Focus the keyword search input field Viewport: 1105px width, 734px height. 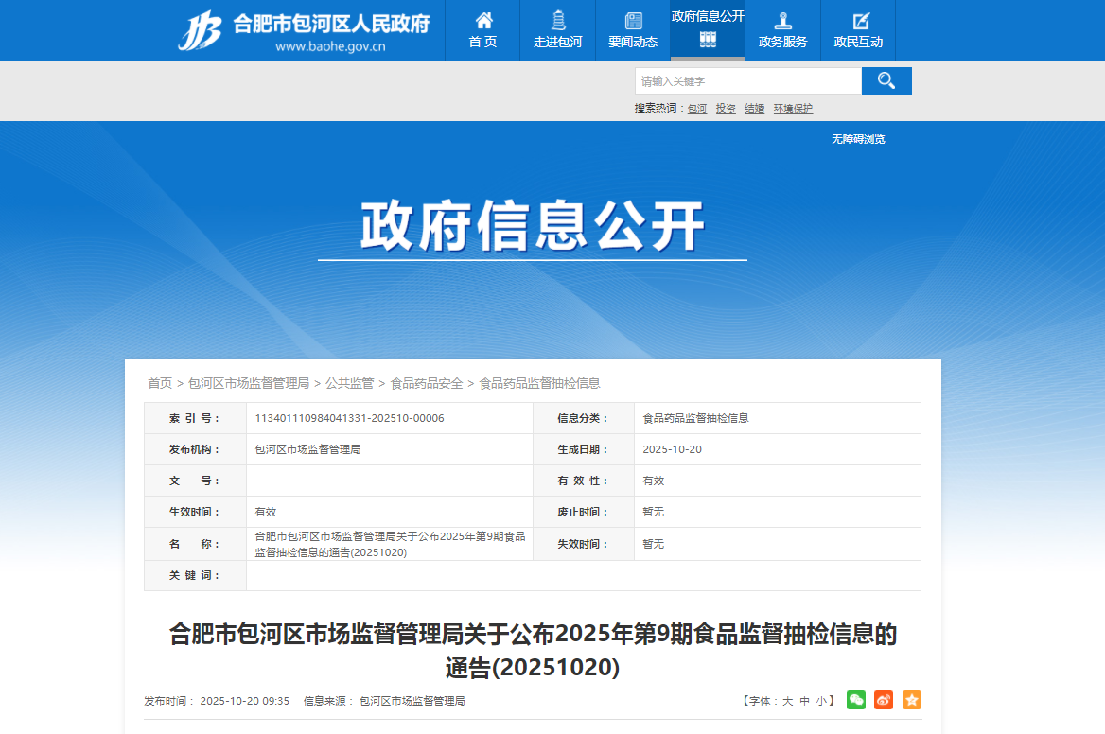click(747, 81)
